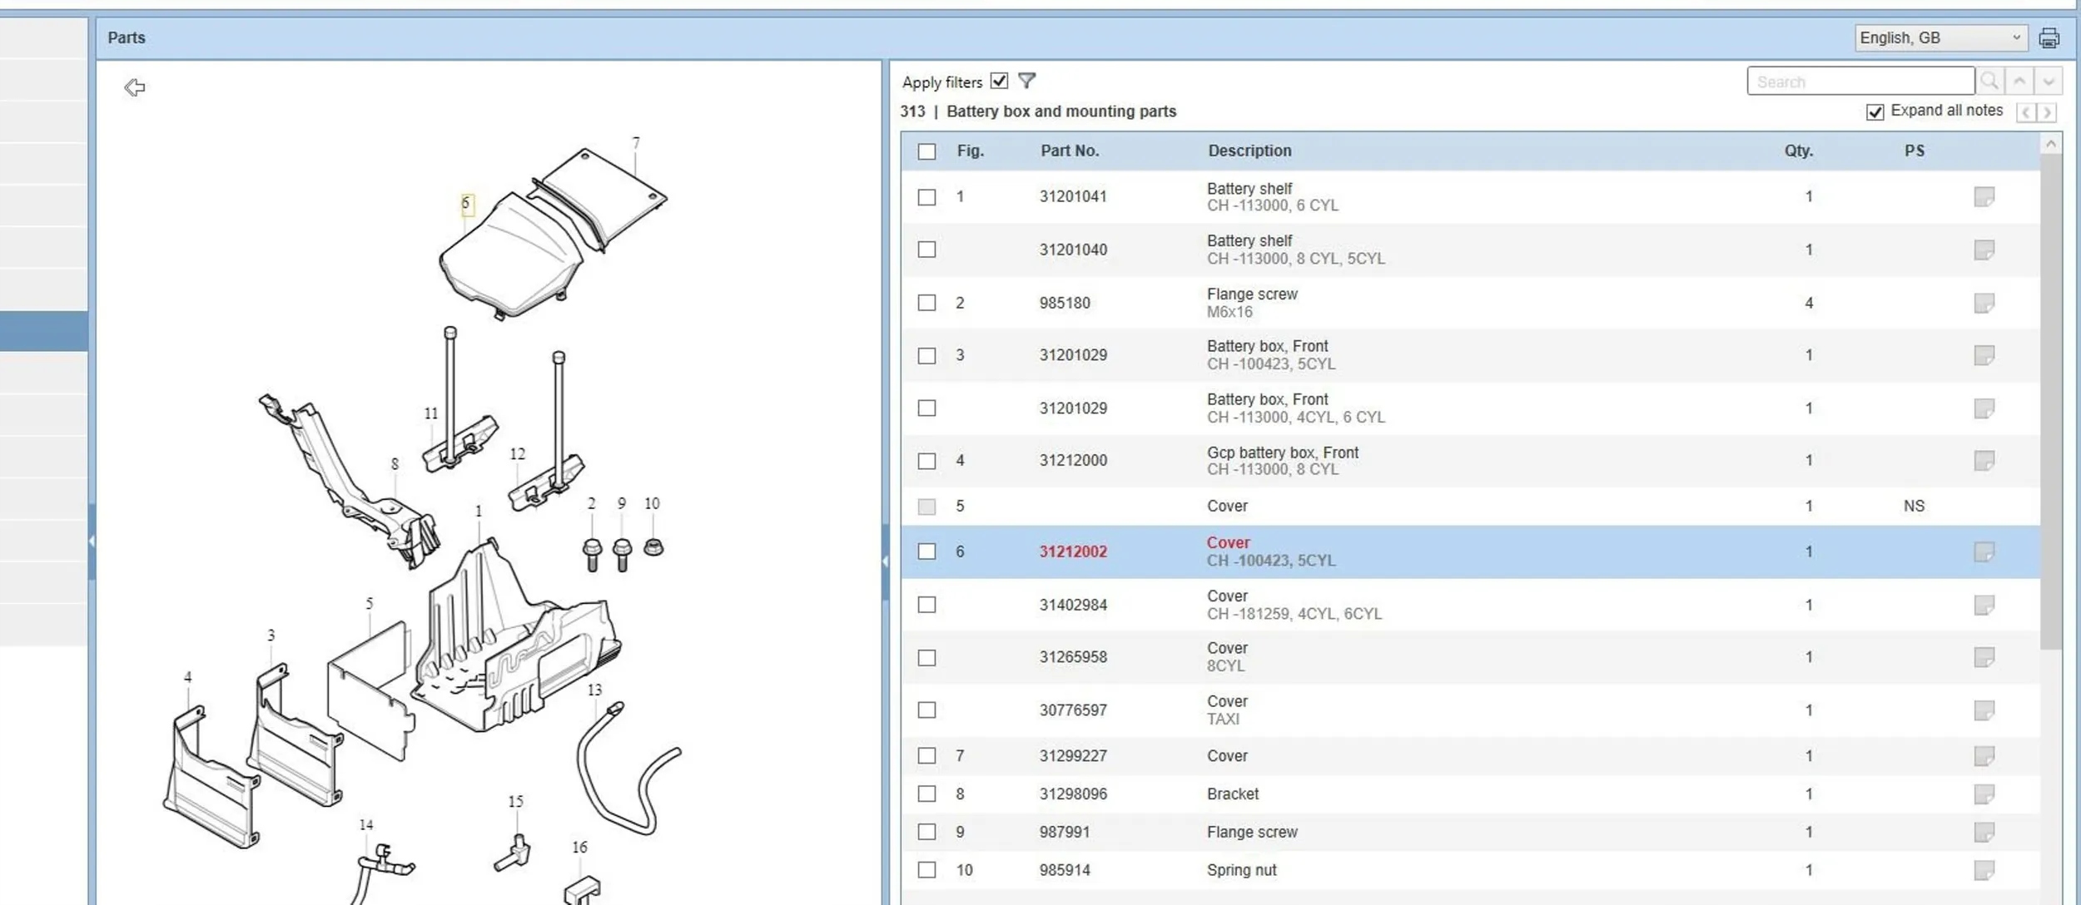
Task: Uncheck the Apply filters checkbox
Action: (999, 81)
